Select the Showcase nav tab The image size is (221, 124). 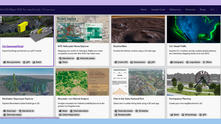[190, 10]
